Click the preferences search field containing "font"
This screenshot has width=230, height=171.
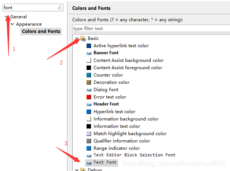point(33,7)
